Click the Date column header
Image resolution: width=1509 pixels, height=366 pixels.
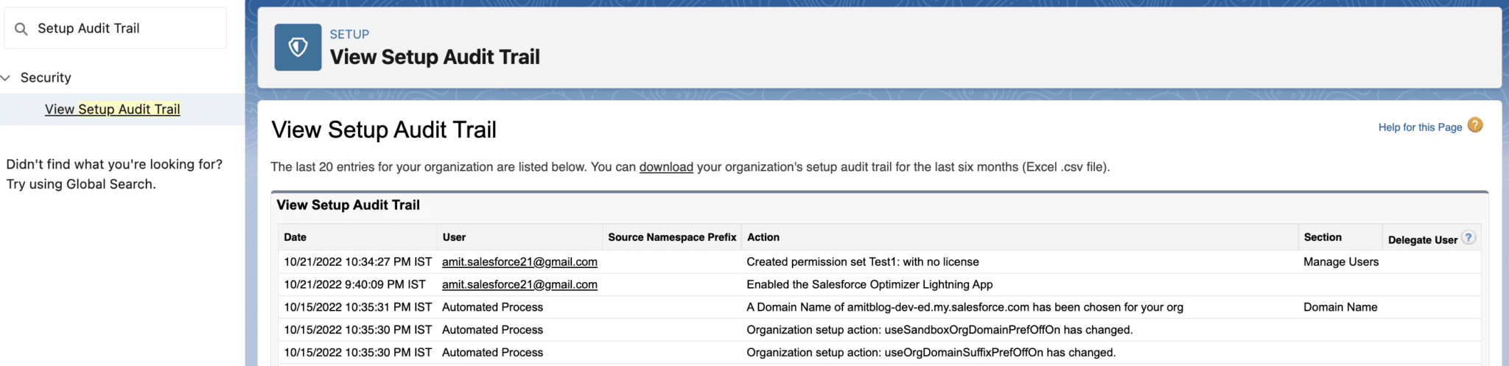(295, 237)
